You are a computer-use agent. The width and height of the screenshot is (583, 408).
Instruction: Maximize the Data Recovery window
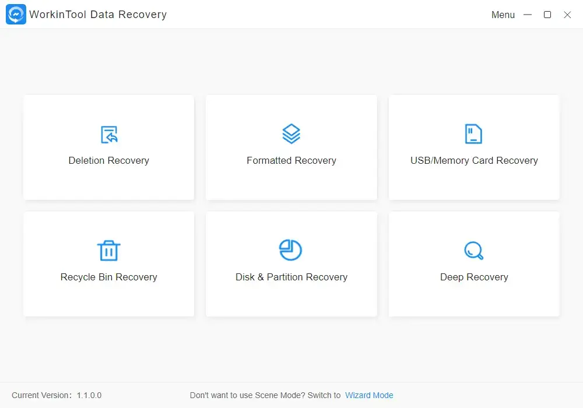point(547,15)
